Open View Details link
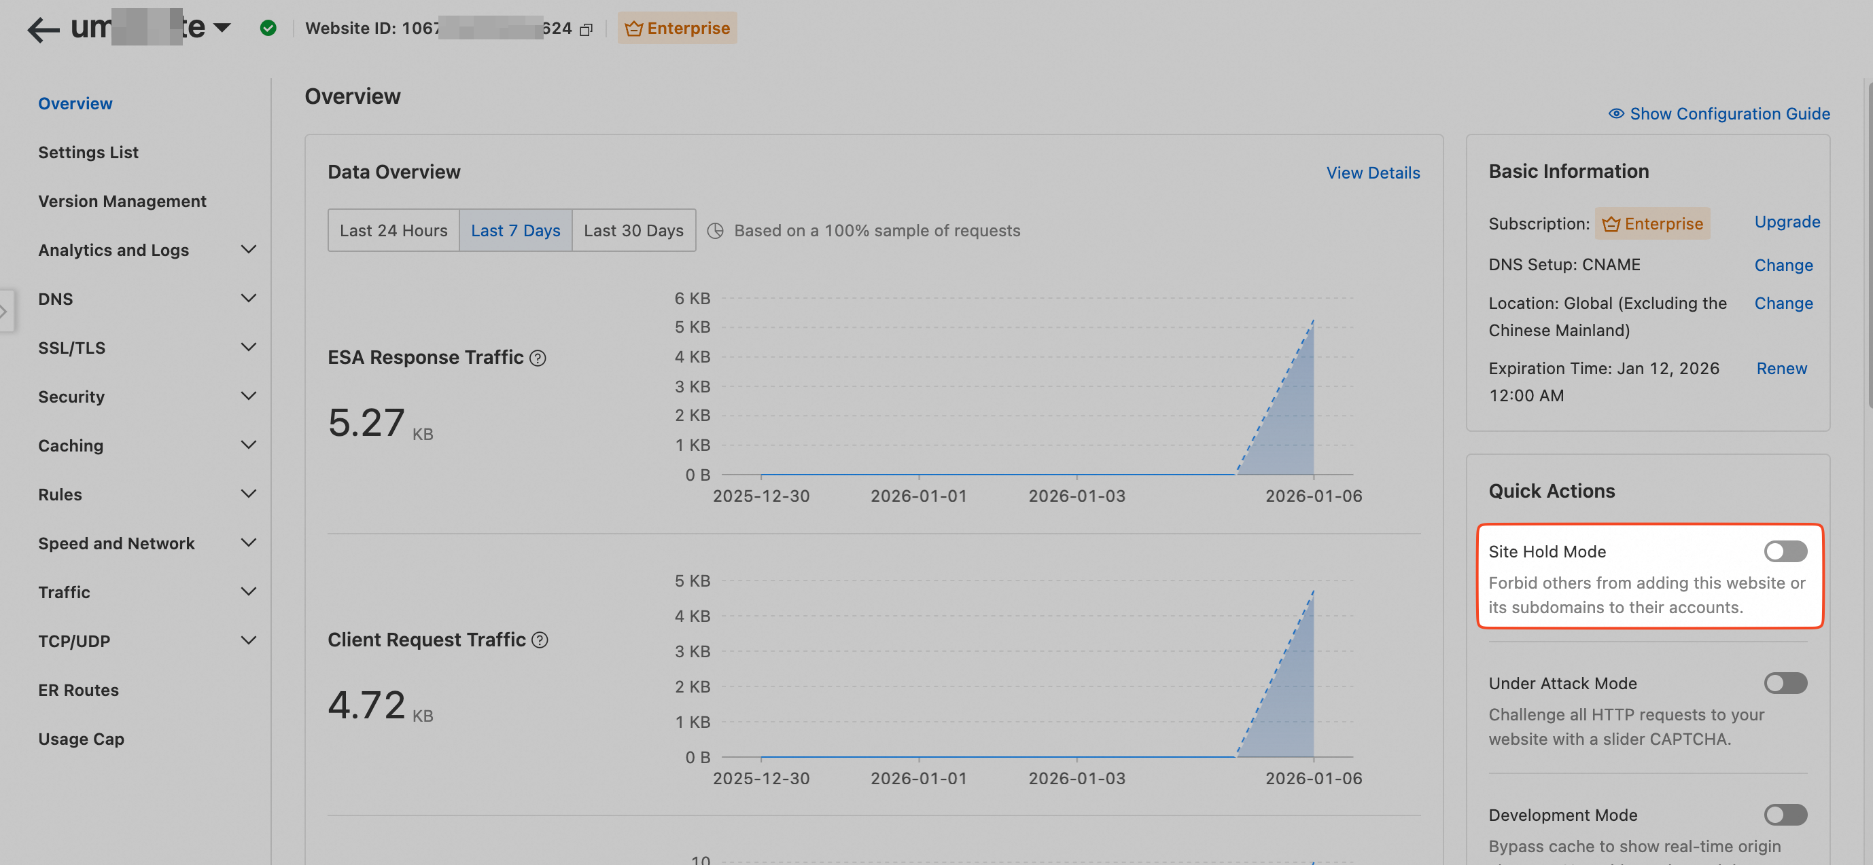 pyautogui.click(x=1373, y=173)
